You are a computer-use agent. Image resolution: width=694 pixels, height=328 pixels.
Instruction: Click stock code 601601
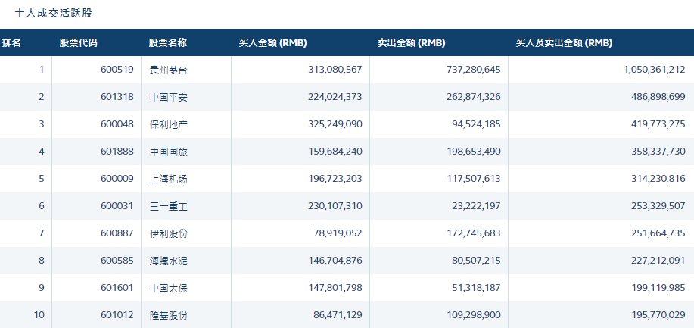click(117, 288)
